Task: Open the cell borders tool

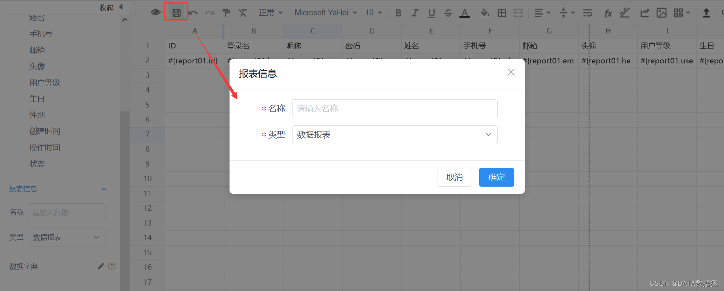Action: (x=502, y=13)
